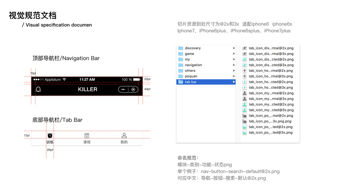
Task: Click icon of tab_icon_dis...rmal@2x.png
Action: (244, 48)
